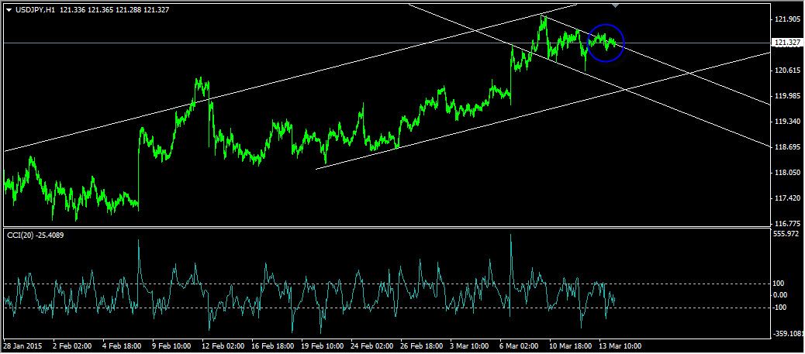Viewport: 805px width, 354px height.
Task: Click the low price value 121.288
Action: click(130, 10)
